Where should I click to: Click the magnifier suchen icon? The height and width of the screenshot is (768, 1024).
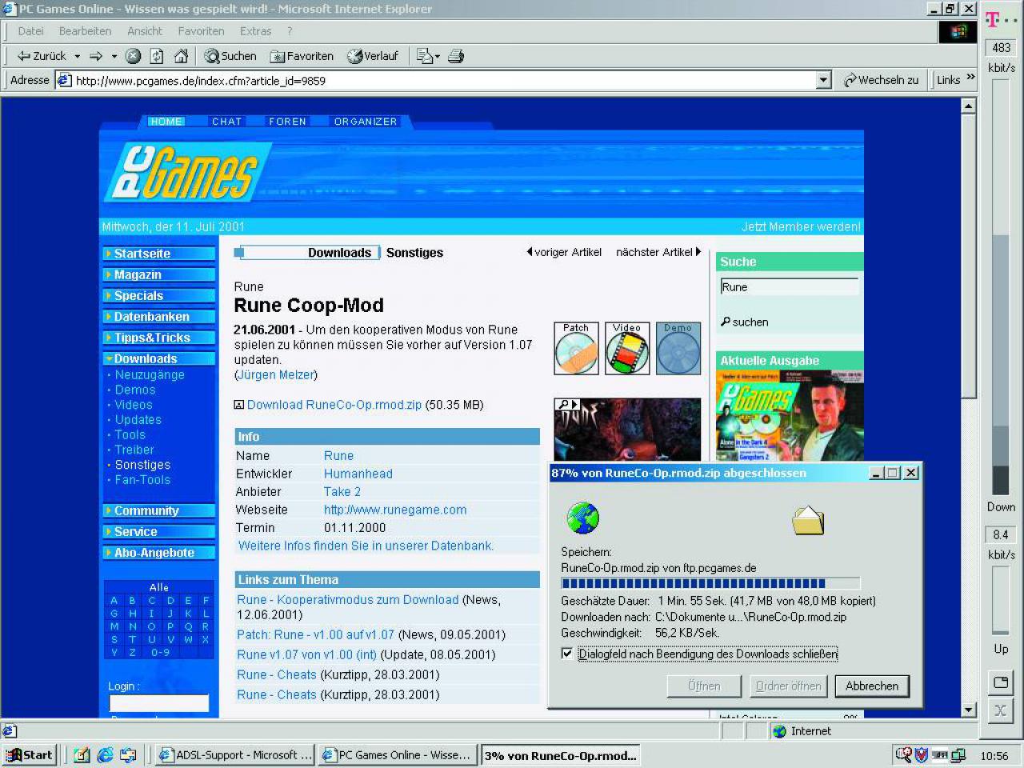(726, 322)
